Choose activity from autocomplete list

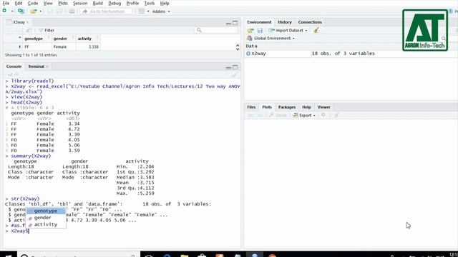point(46,224)
